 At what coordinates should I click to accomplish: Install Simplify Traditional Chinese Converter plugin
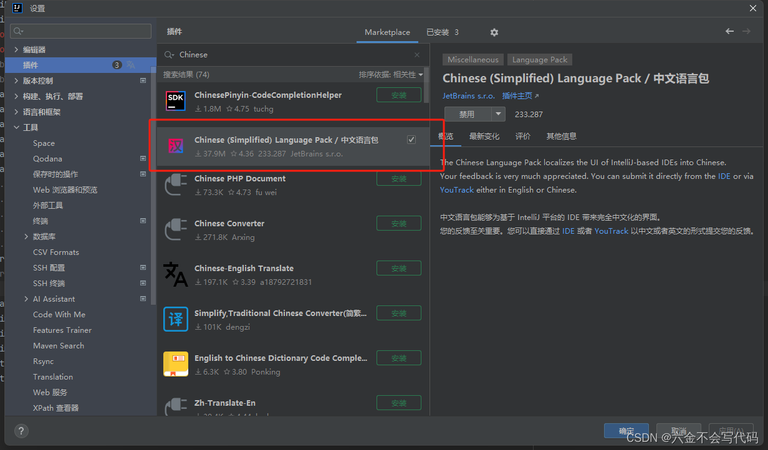[399, 313]
